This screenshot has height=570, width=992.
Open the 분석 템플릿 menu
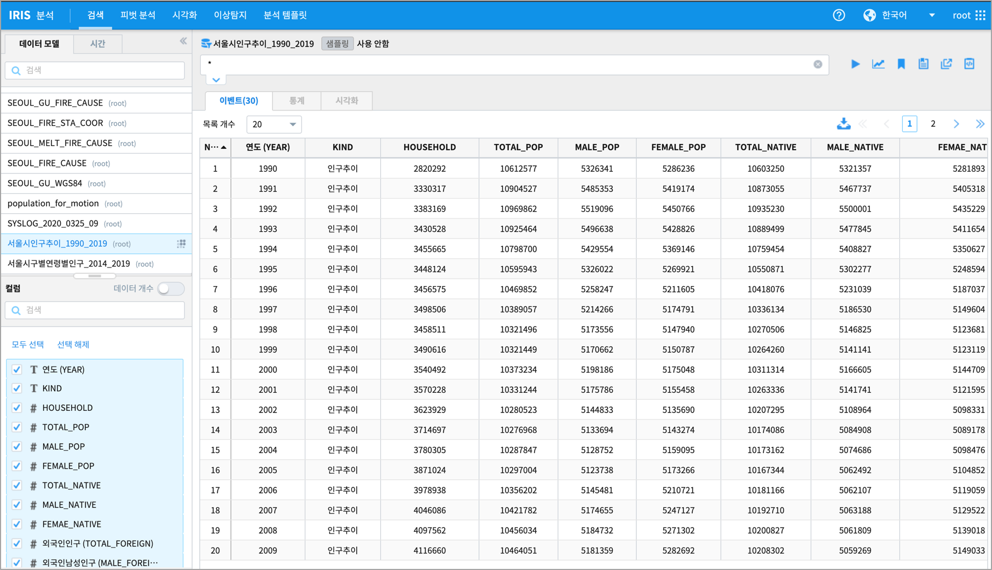(285, 15)
